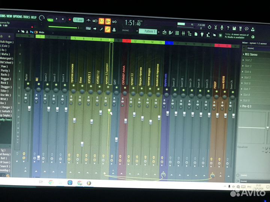Click the send knob under группа vois

coord(163,175)
